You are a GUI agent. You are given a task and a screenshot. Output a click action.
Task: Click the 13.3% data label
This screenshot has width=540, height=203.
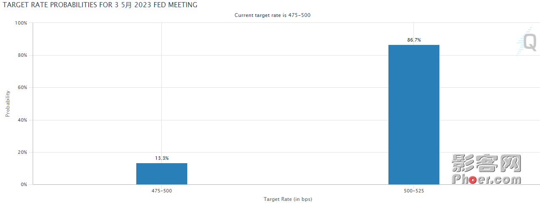pos(162,158)
